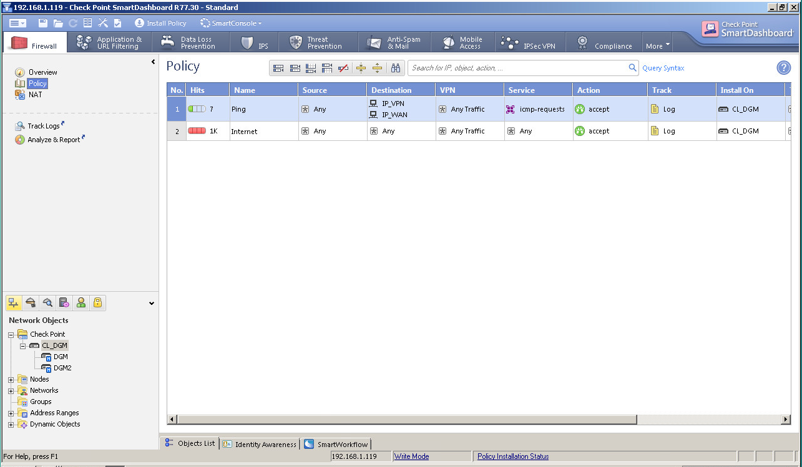Select the Resources objects icon with magnifier
802x467 pixels.
(47, 303)
